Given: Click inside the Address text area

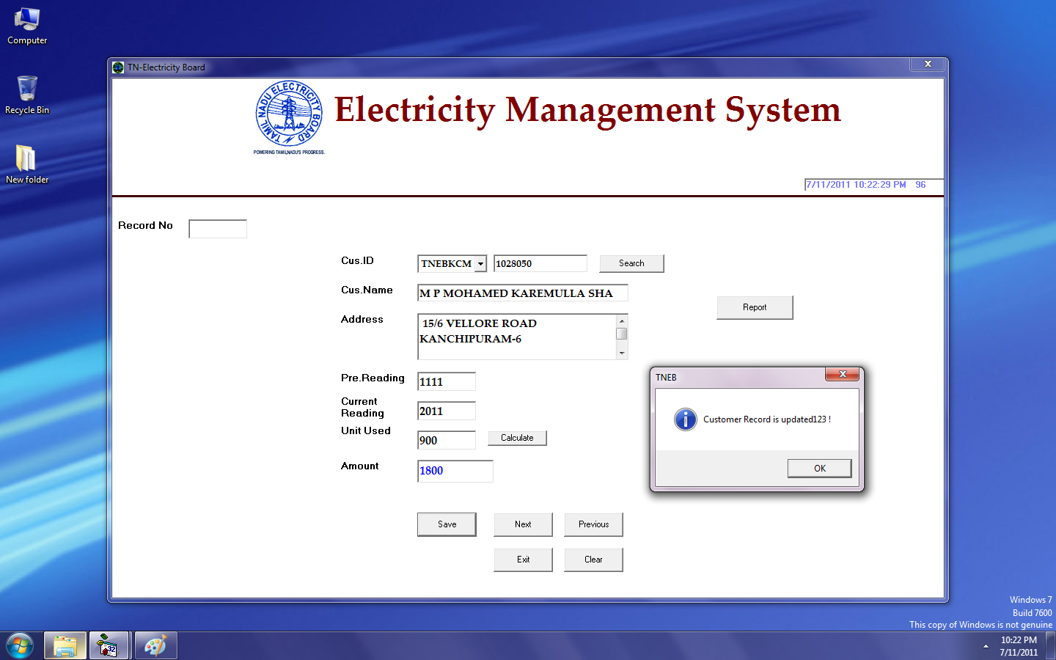Looking at the screenshot, I should (x=517, y=337).
